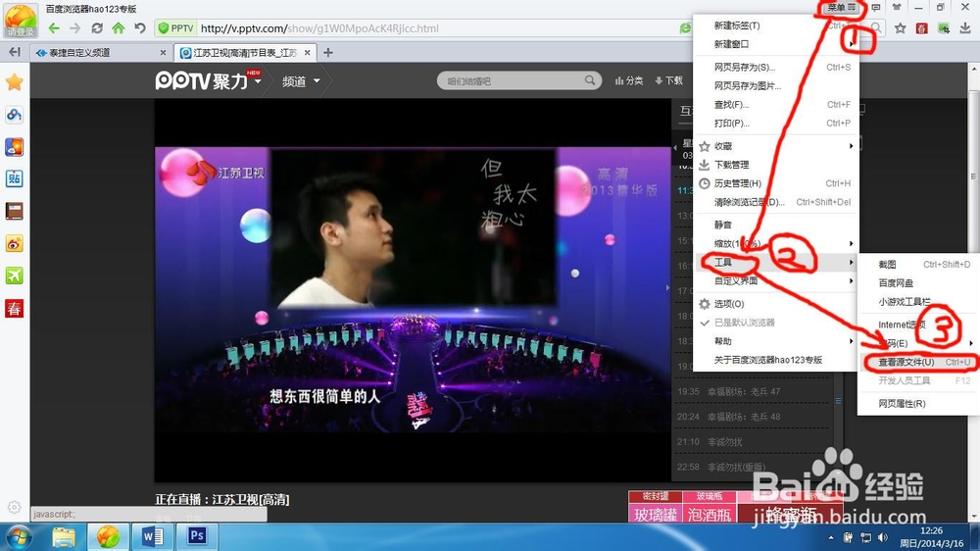
Task: Click the volume icon in system tray
Action: click(x=883, y=537)
